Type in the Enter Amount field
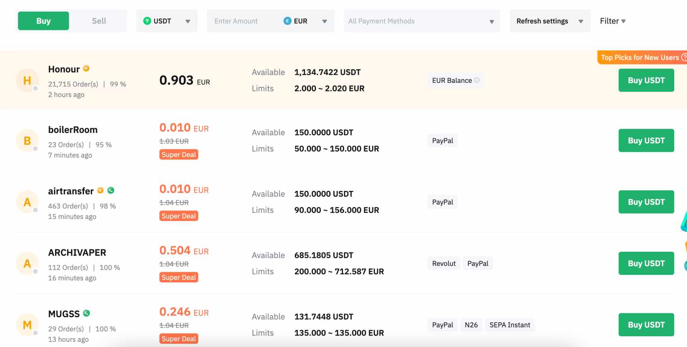The image size is (687, 347). pos(242,21)
